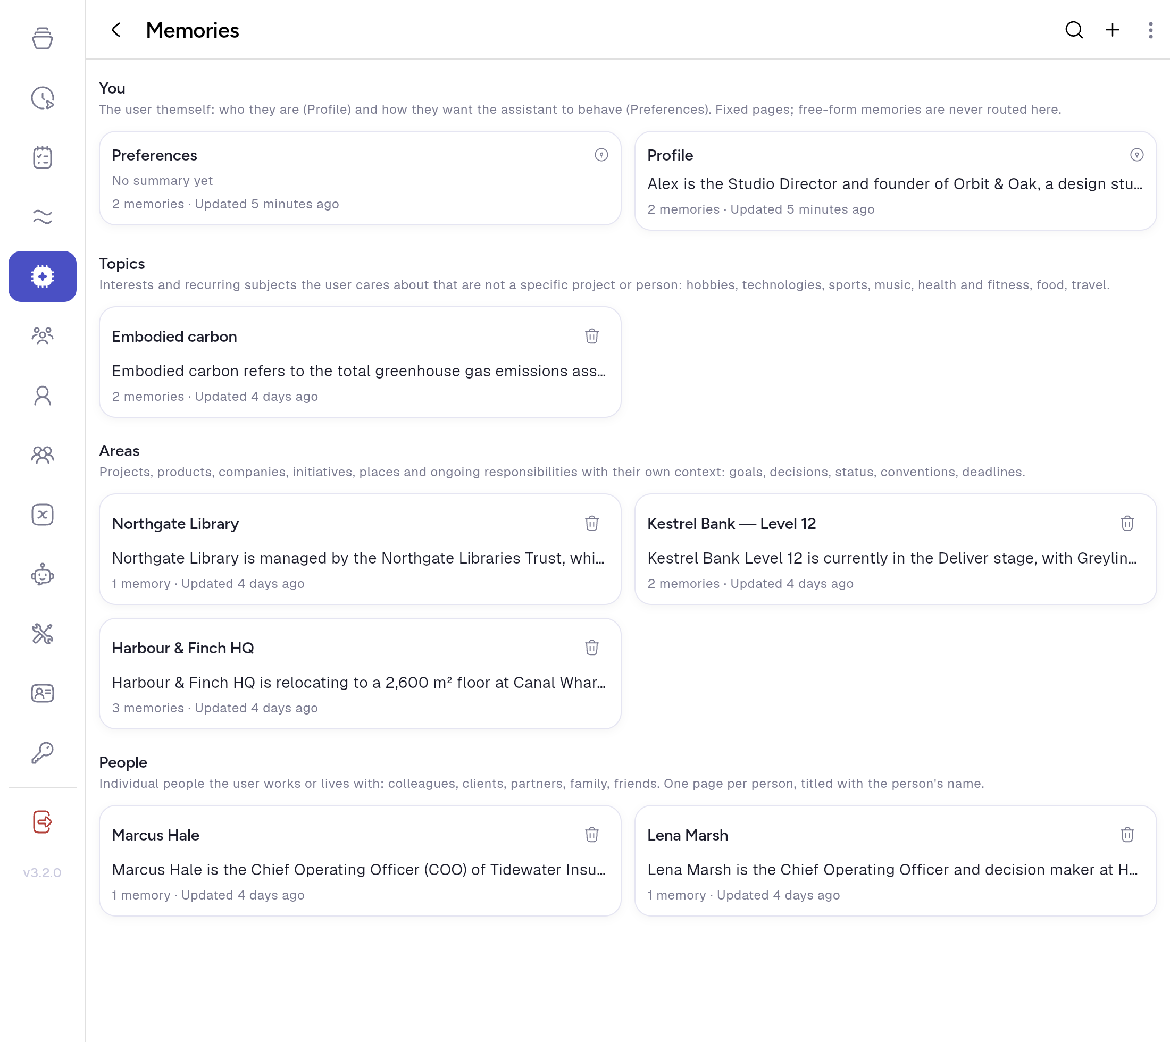Open the key icon in sidebar
This screenshot has width=1170, height=1042.
coord(43,753)
